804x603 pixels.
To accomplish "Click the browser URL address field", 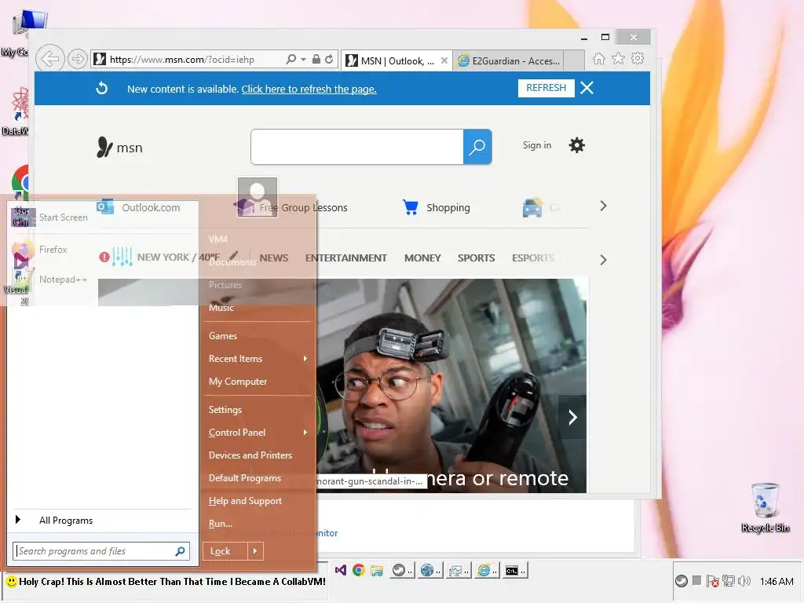I will tap(196, 60).
